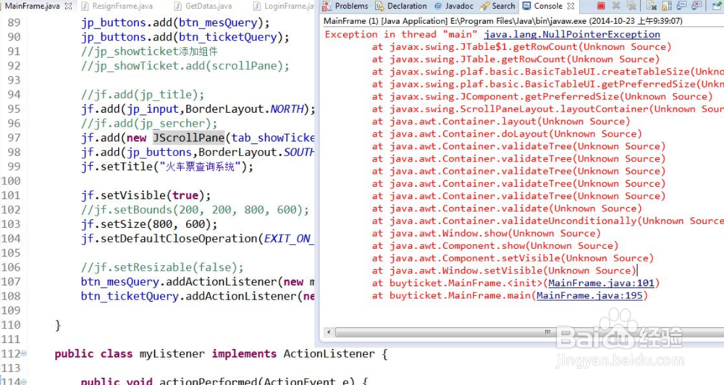Click the Problems tab icon
This screenshot has width=724, height=385.
(327, 6)
